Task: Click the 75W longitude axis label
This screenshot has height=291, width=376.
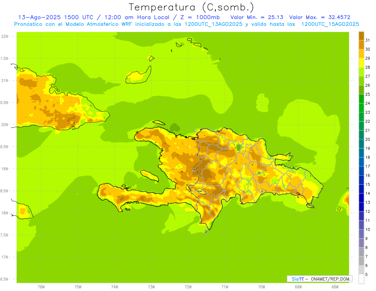Action: (78, 287)
